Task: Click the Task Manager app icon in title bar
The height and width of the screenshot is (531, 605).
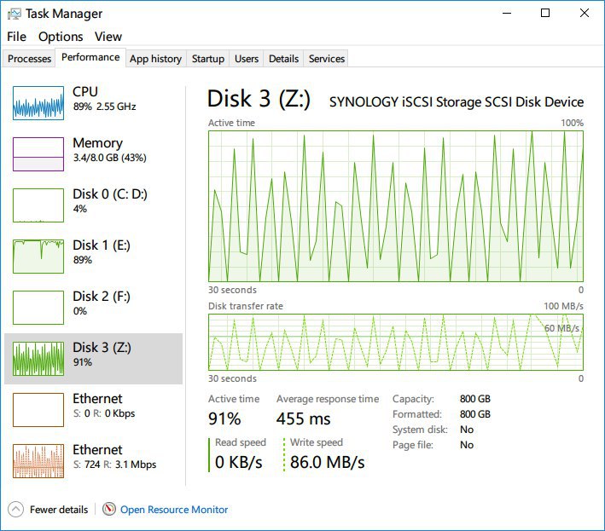Action: 15,14
